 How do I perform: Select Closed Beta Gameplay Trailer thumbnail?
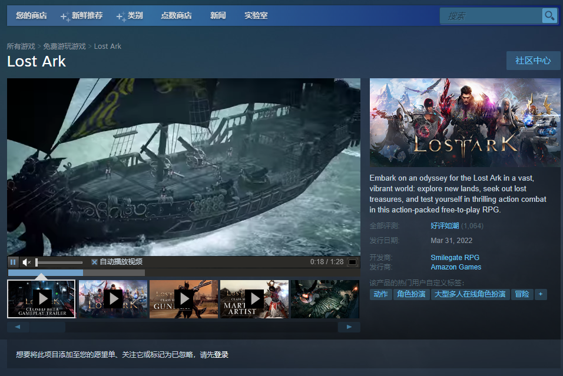tap(41, 299)
